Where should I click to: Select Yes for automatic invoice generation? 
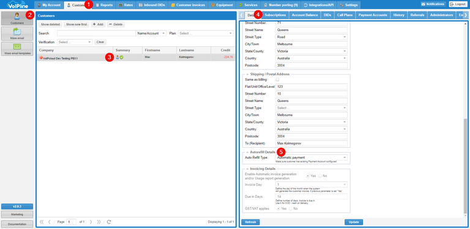pos(308,176)
